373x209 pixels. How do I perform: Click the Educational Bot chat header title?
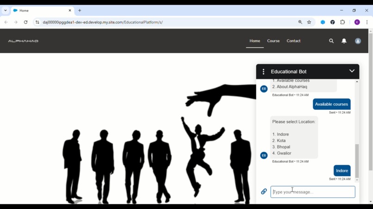pyautogui.click(x=288, y=72)
